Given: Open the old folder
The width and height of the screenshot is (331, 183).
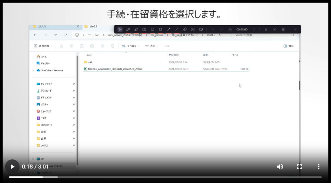Looking at the screenshot, I should pyautogui.click(x=90, y=62).
